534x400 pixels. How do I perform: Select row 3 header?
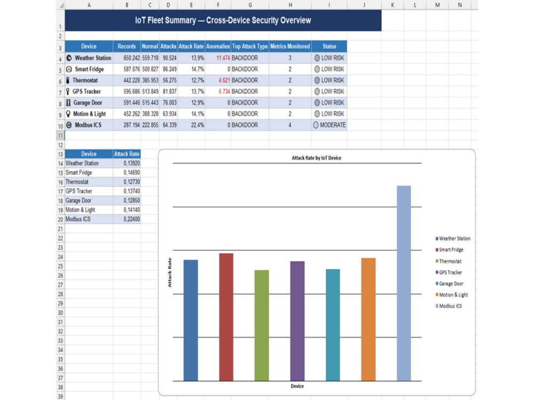pos(60,46)
